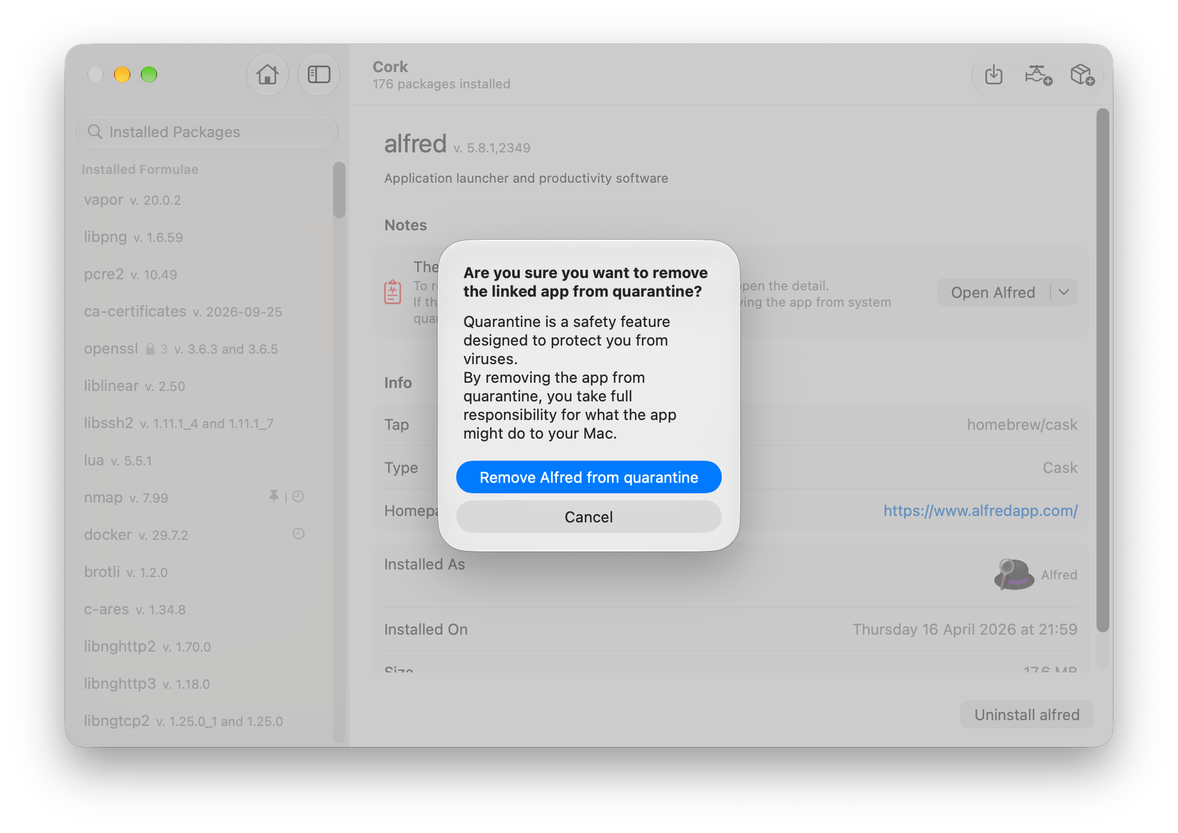1178x833 pixels.
Task: Click the search magnifier icon
Action: click(95, 132)
